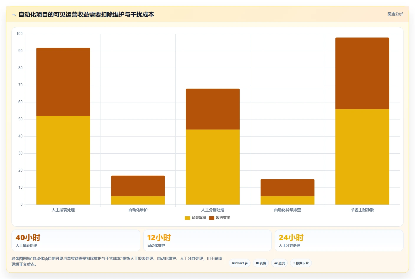The height and width of the screenshot is (279, 415).
Task: Click the brown bar segment for 人工报表处理
Action: 63,82
